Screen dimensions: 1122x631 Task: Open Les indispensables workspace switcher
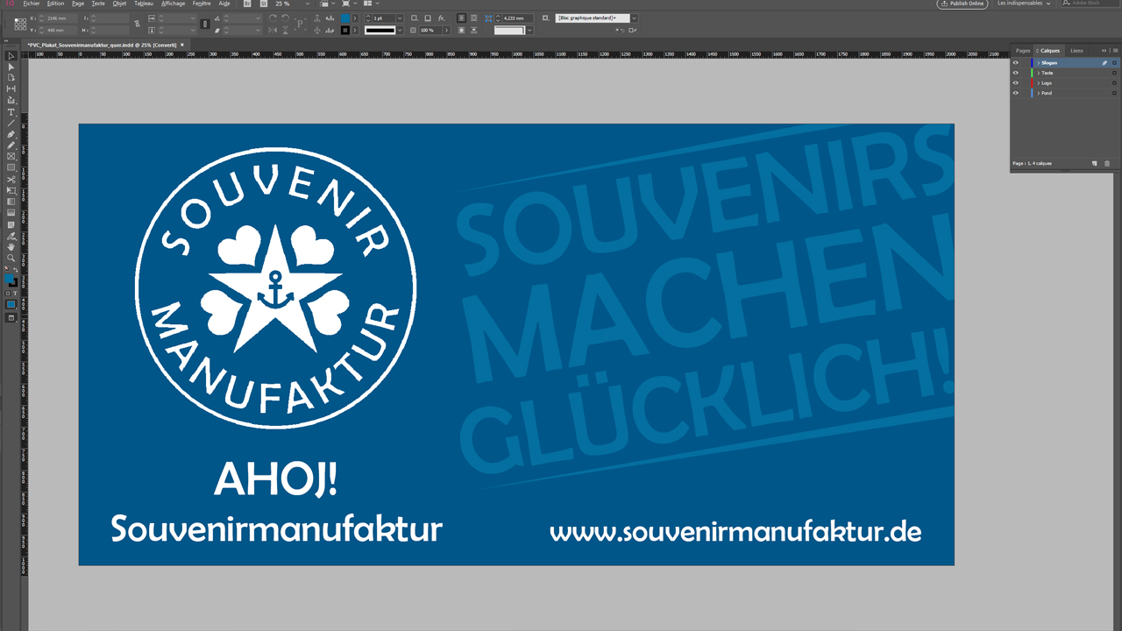point(1024,4)
